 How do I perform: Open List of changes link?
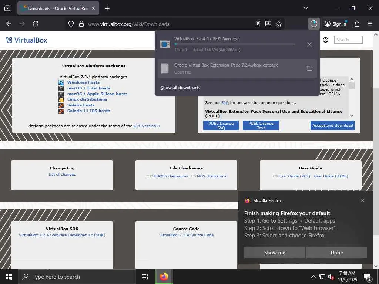[x=62, y=175]
